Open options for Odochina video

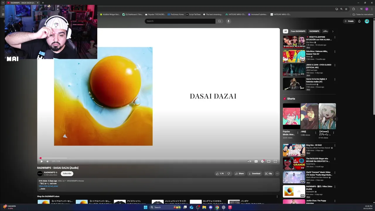point(335,52)
